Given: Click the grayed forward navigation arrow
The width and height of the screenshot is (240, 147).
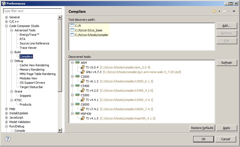Looking at the screenshot, I should [x=224, y=11].
